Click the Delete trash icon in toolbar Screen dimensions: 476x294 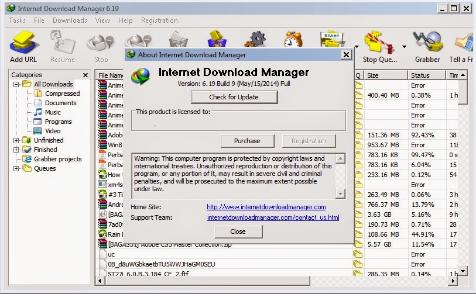[x=179, y=39]
